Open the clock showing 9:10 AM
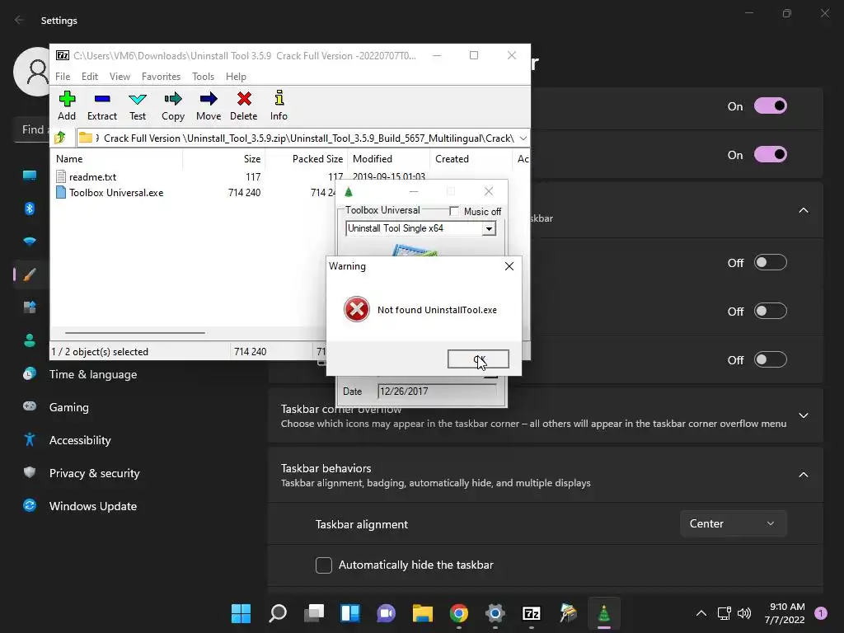 coord(785,613)
